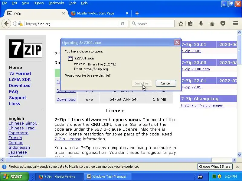Click Download link for 64-bit ARM64
Viewport: 242px width, 181px height.
click(66, 100)
